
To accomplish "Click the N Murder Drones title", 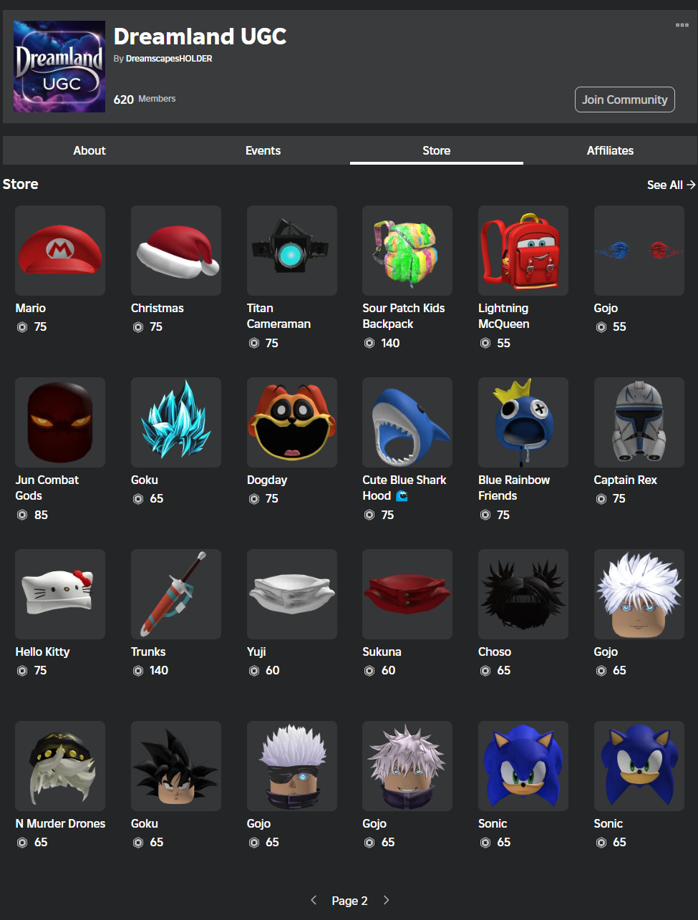I will (60, 823).
